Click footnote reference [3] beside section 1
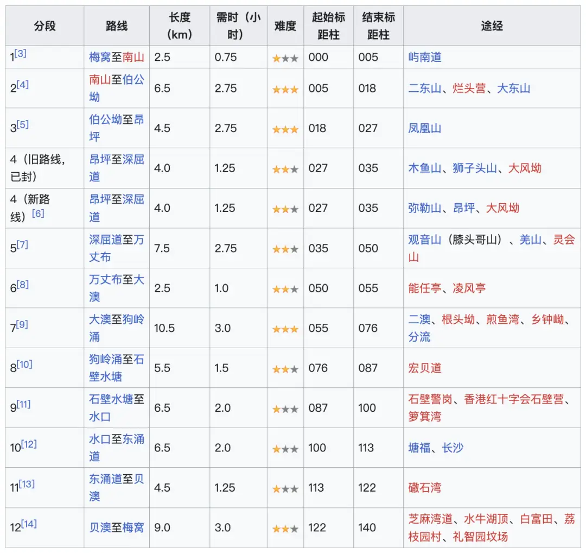Image resolution: width=586 pixels, height=553 pixels. coord(20,53)
